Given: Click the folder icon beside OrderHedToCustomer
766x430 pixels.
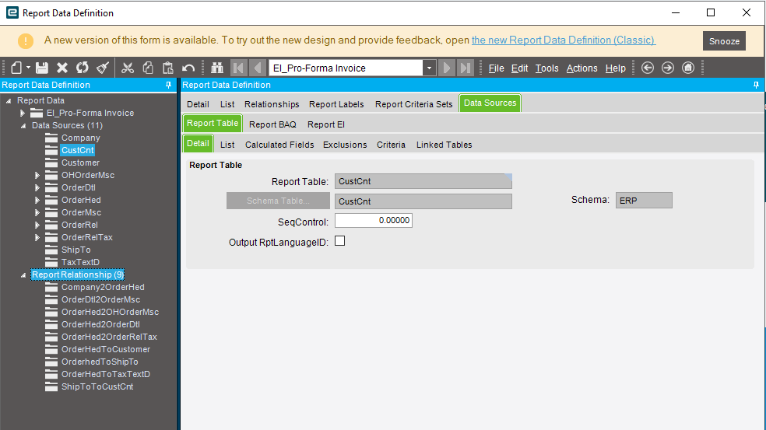Looking at the screenshot, I should coord(51,349).
